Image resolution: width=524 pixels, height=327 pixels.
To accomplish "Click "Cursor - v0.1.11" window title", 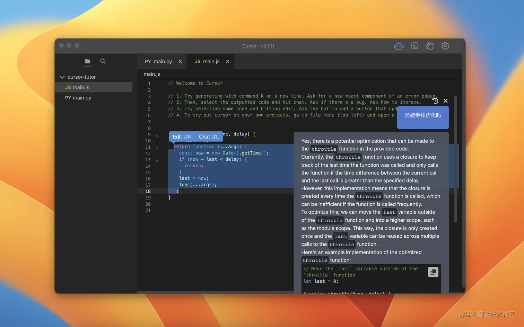I will (259, 46).
